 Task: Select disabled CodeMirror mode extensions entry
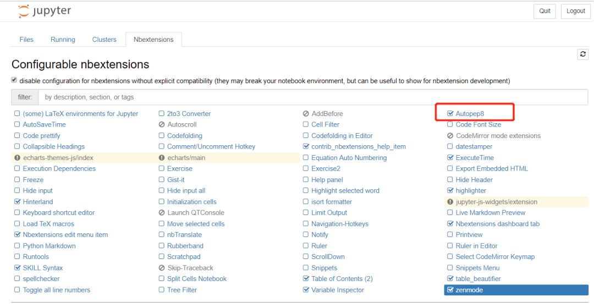[498, 136]
